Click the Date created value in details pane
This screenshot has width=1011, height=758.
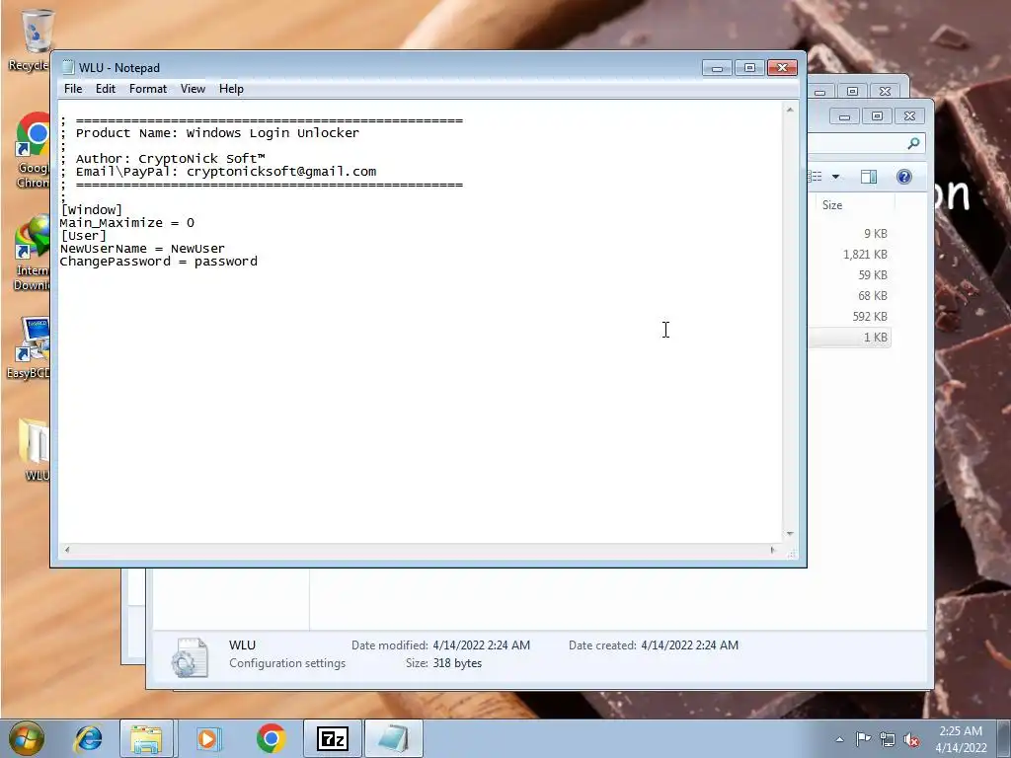coord(690,645)
